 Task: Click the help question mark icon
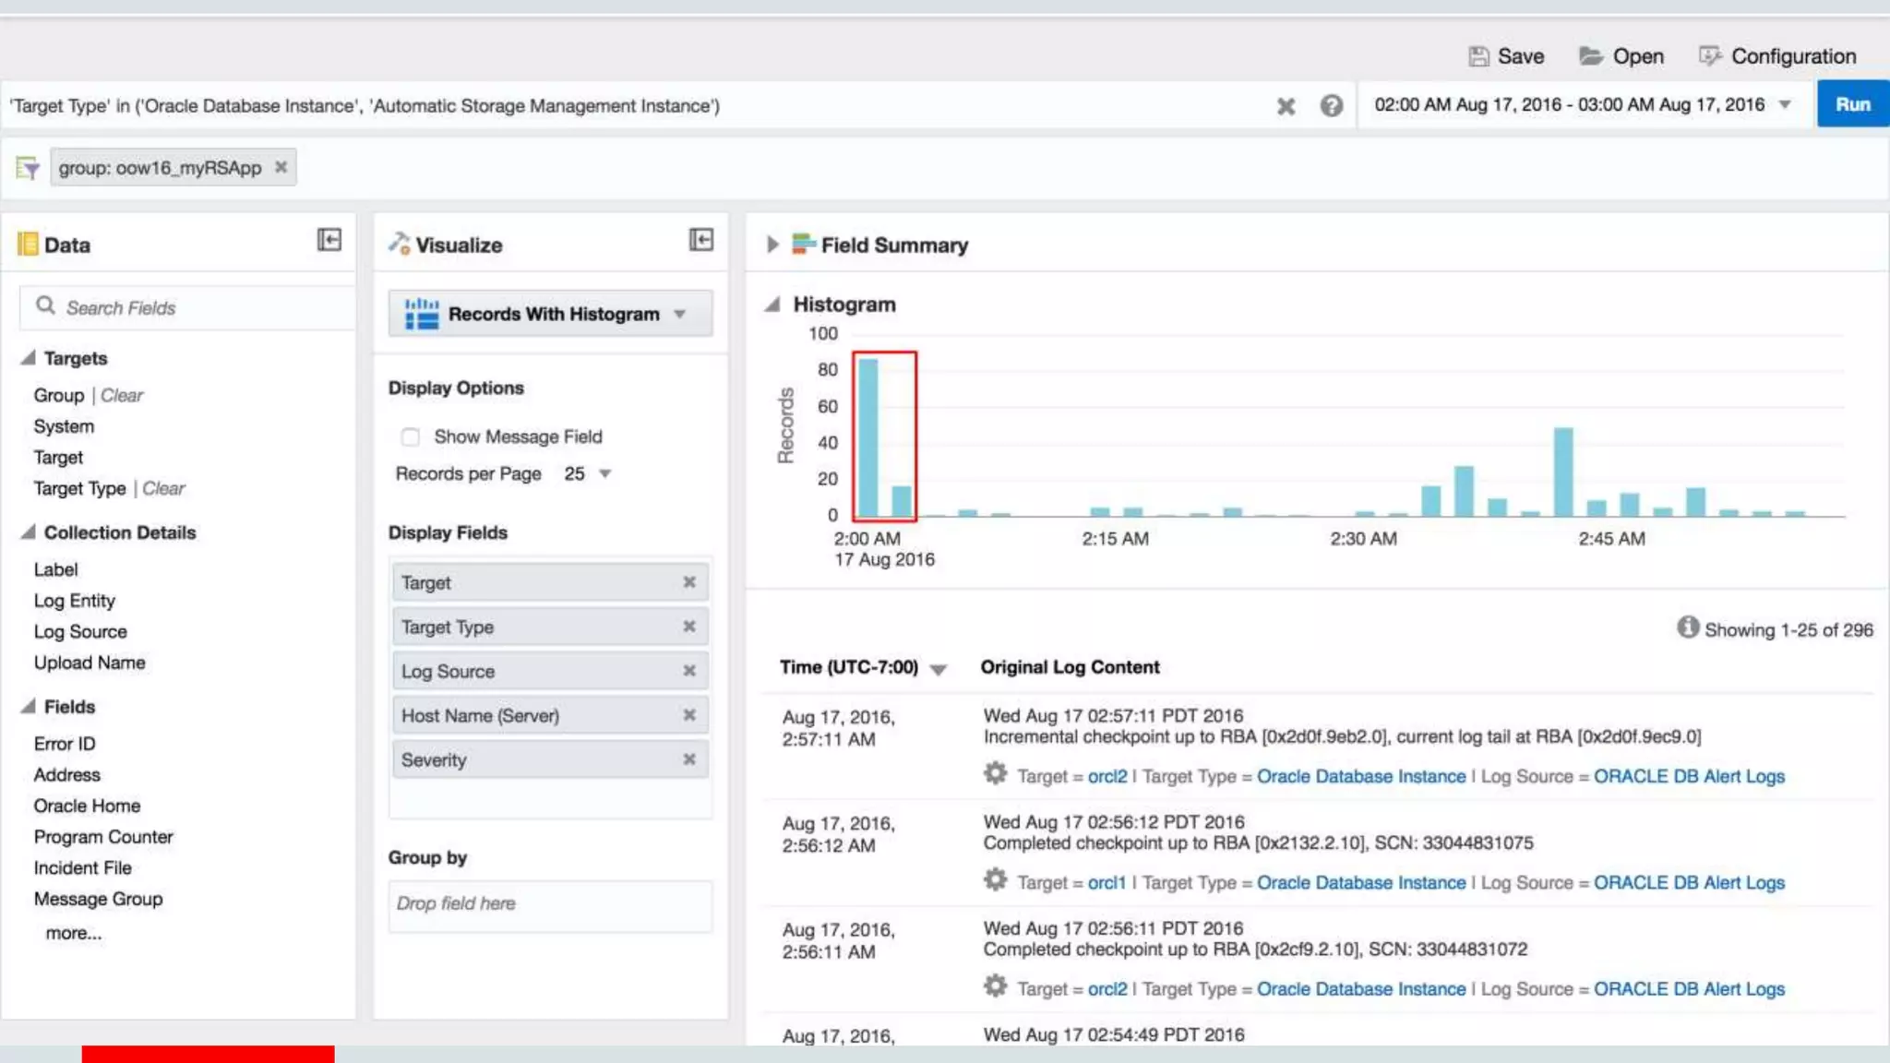pos(1331,106)
